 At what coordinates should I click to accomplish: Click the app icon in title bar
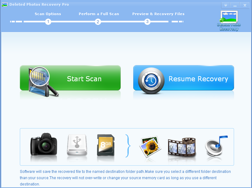5,4
